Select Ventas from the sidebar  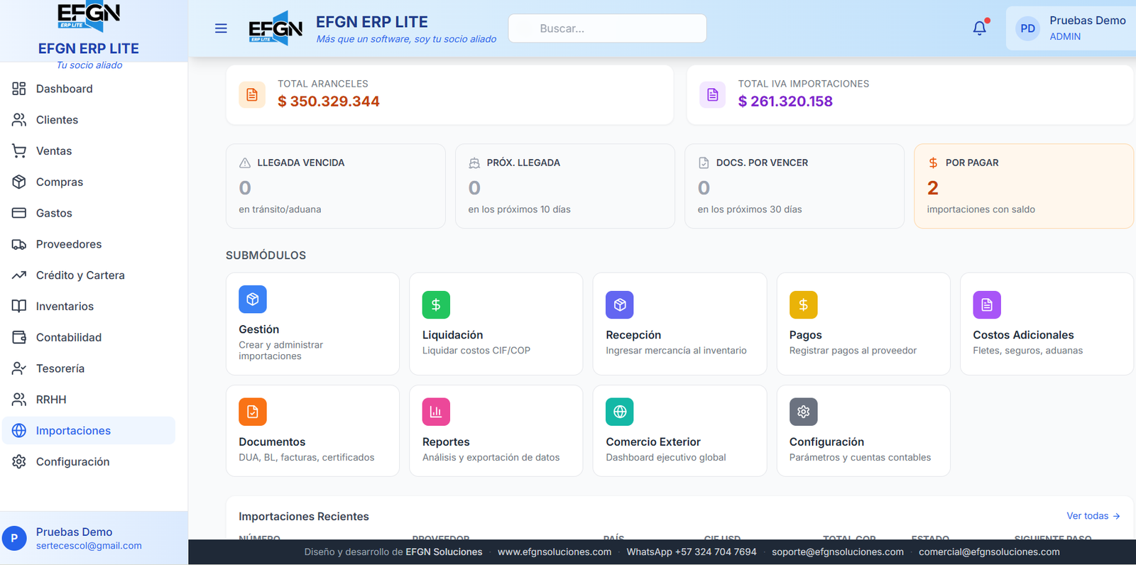click(x=89, y=151)
